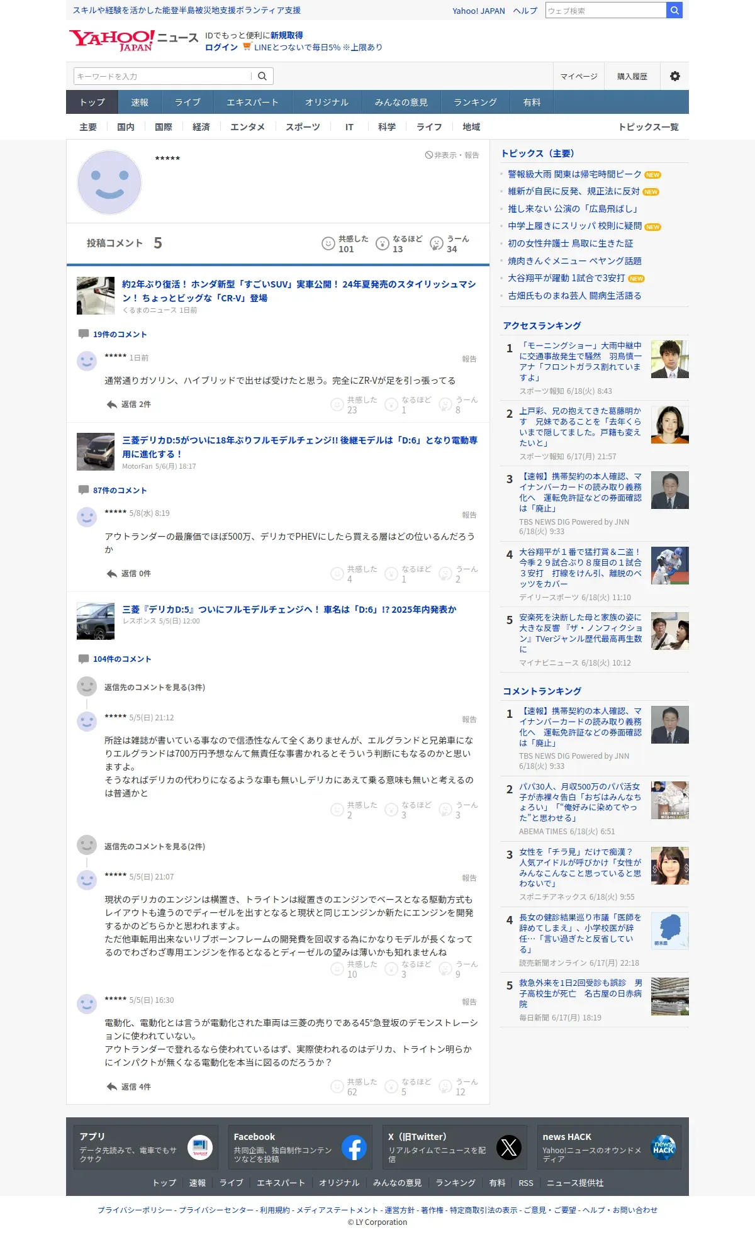Open 三菱デリカD:5 18年ぶり article headline
The width and height of the screenshot is (755, 1240).
click(x=299, y=447)
